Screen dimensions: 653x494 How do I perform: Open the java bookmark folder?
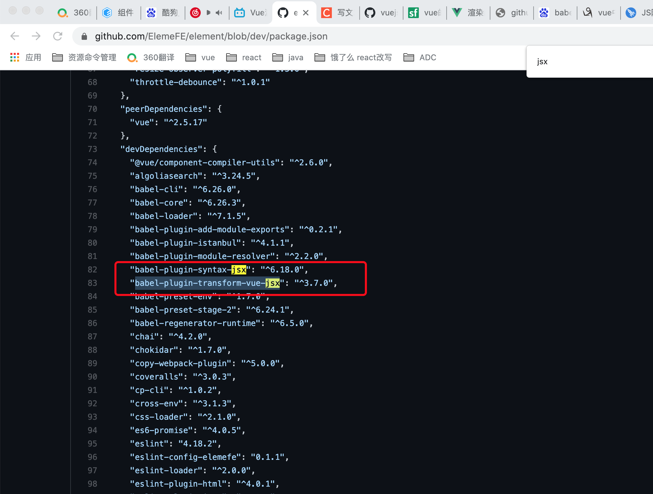(288, 58)
